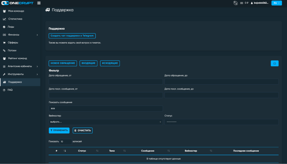Click the balance money icon in header

[242, 3]
